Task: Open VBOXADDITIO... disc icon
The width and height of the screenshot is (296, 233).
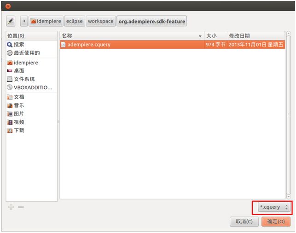Action: [x=10, y=87]
